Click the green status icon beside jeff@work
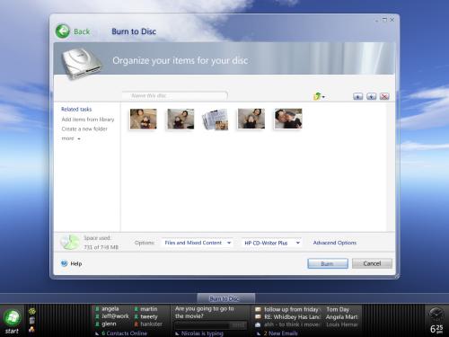 (x=97, y=316)
